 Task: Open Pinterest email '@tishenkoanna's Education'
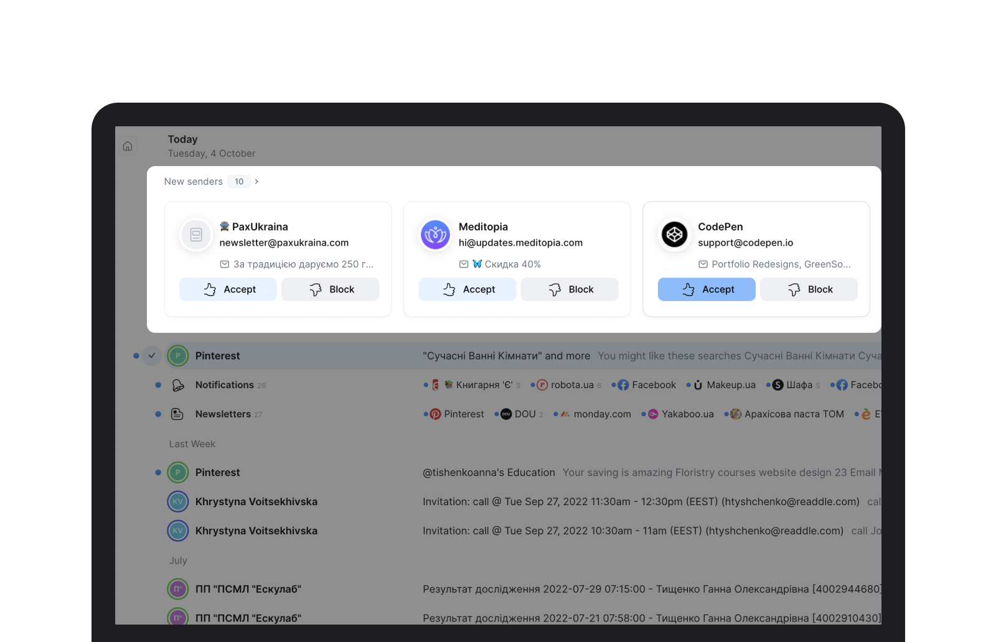pyautogui.click(x=489, y=473)
